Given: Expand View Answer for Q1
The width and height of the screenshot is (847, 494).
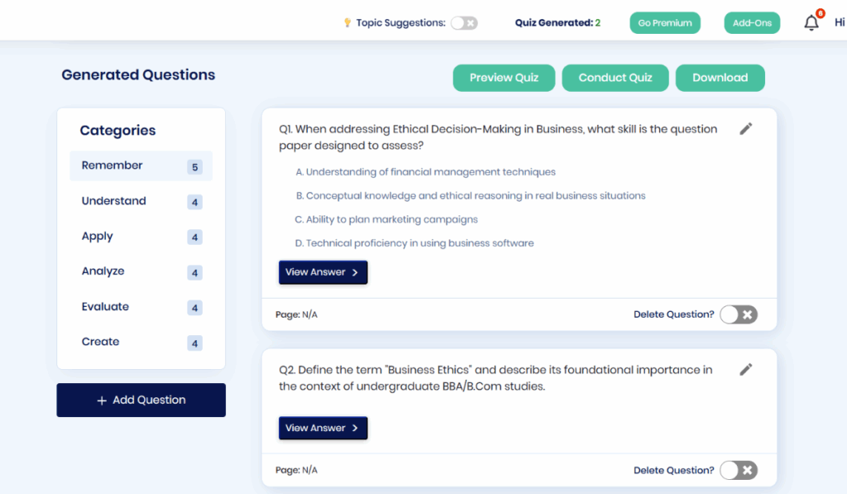Looking at the screenshot, I should coord(323,272).
